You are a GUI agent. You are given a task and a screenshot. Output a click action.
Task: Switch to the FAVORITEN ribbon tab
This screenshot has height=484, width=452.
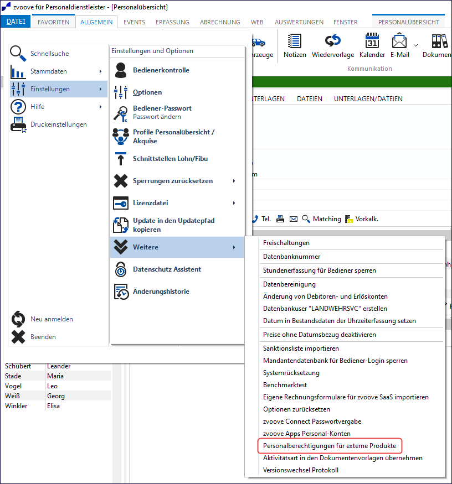(54, 22)
